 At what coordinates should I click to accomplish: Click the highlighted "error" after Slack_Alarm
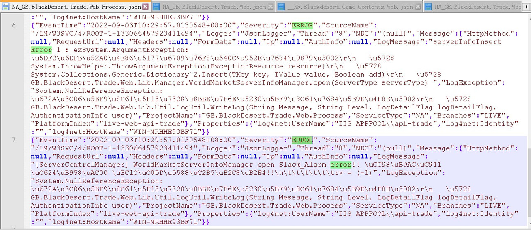pyautogui.click(x=341, y=165)
